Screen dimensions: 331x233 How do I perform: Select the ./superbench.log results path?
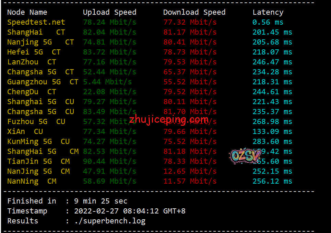click(110, 221)
